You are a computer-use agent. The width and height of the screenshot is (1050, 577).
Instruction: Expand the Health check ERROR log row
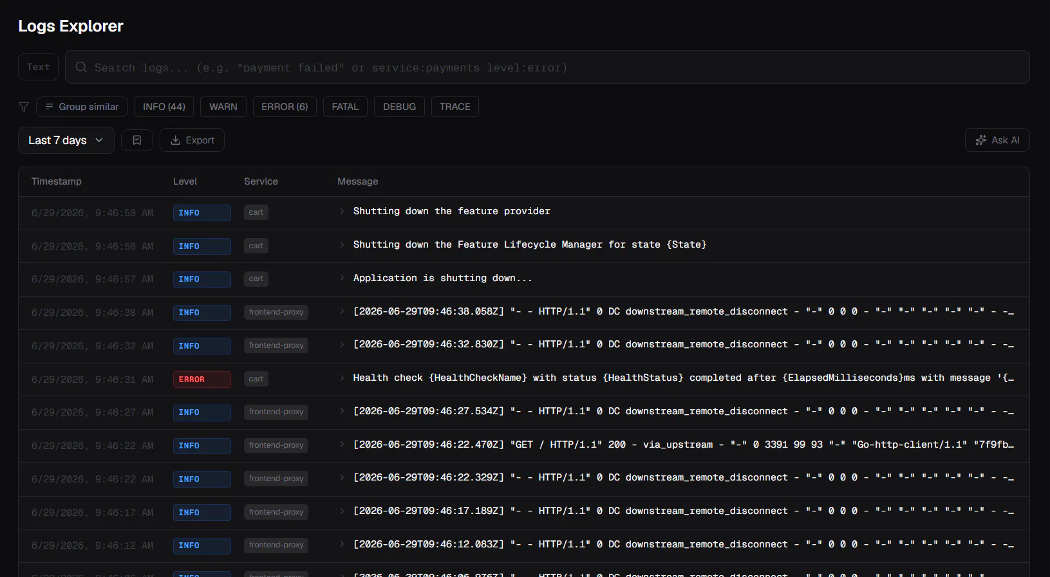click(342, 378)
